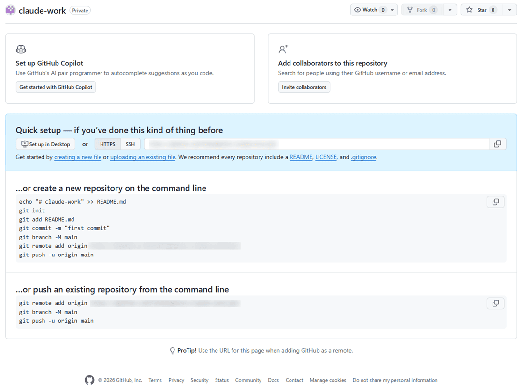Open the LICENSE link
522x390 pixels.
pos(326,157)
